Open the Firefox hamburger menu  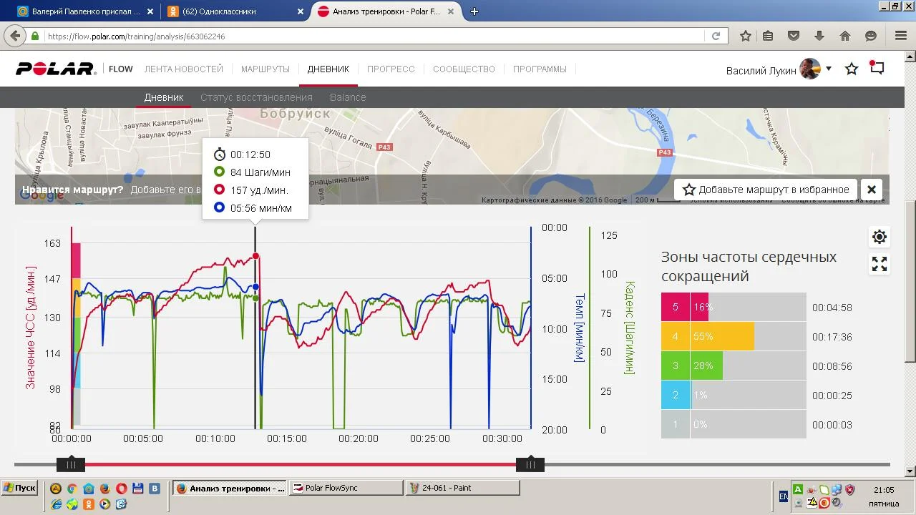pos(901,36)
